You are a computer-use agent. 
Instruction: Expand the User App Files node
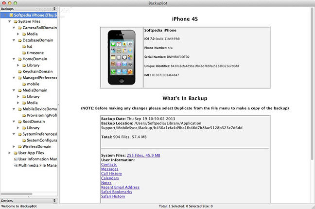click(9, 153)
